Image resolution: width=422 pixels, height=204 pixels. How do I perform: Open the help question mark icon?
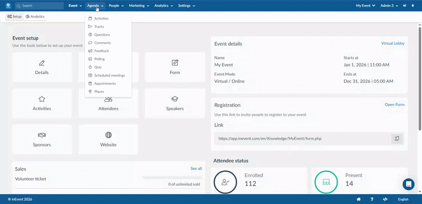coord(372,199)
